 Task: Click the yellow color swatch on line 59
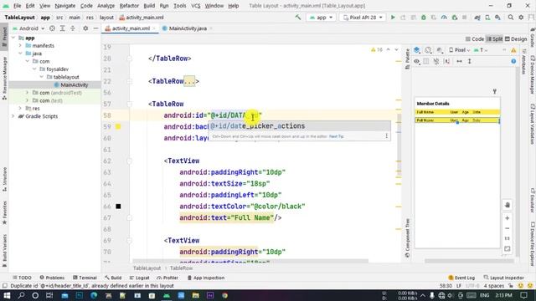coord(118,126)
